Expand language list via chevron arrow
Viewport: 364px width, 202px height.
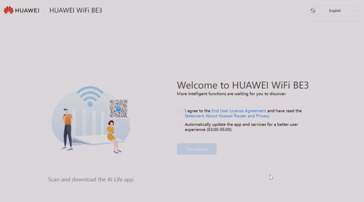[x=354, y=11]
